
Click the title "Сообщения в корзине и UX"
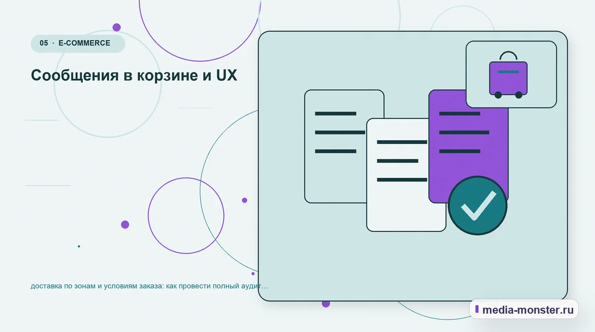tap(134, 75)
